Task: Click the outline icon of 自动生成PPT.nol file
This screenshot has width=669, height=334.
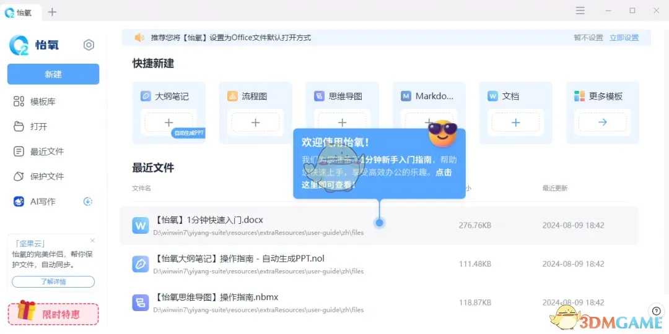Action: pyautogui.click(x=141, y=264)
